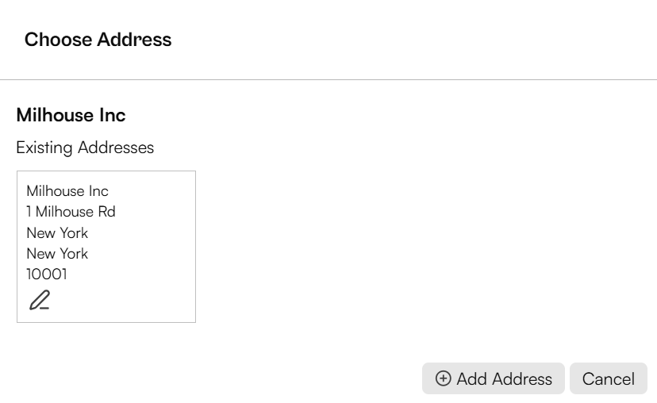Add a new address
Viewport: 657px width, 403px height.
coord(494,378)
